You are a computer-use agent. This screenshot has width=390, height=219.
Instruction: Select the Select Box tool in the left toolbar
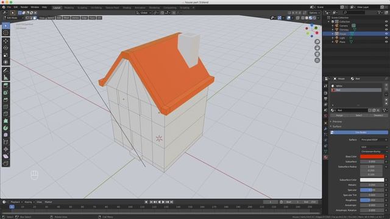point(5,26)
